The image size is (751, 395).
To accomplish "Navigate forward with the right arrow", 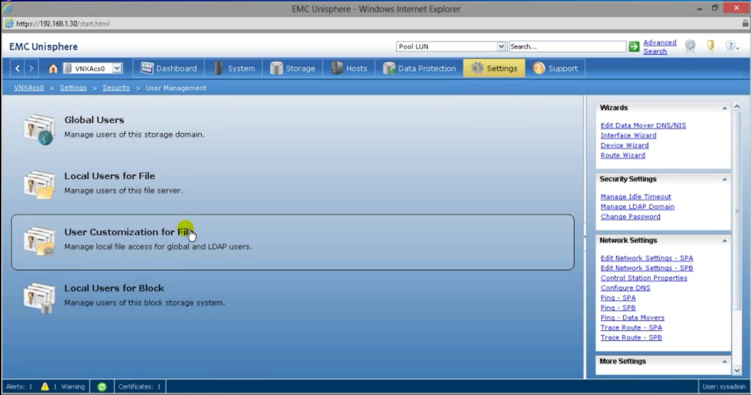I will pos(31,68).
